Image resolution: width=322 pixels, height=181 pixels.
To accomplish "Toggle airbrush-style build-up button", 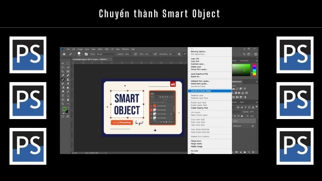I will pyautogui.click(x=155, y=54).
